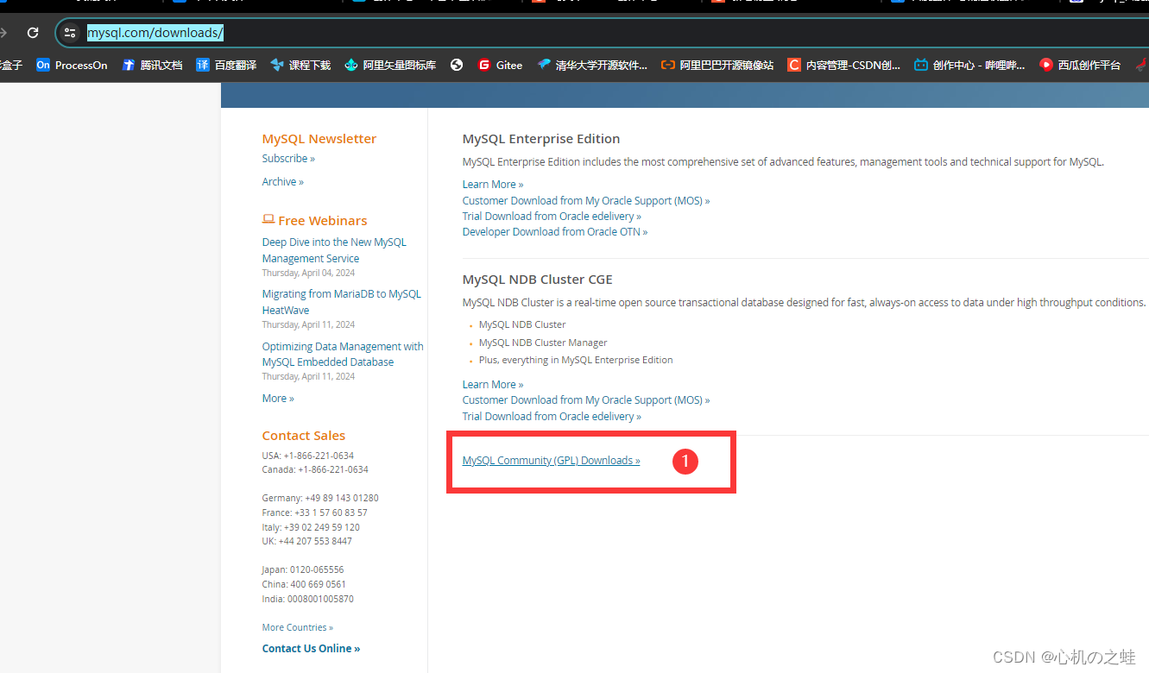Click the unlabeled globe bookmark icon
Screen dimensions: 1149x673
click(x=457, y=65)
